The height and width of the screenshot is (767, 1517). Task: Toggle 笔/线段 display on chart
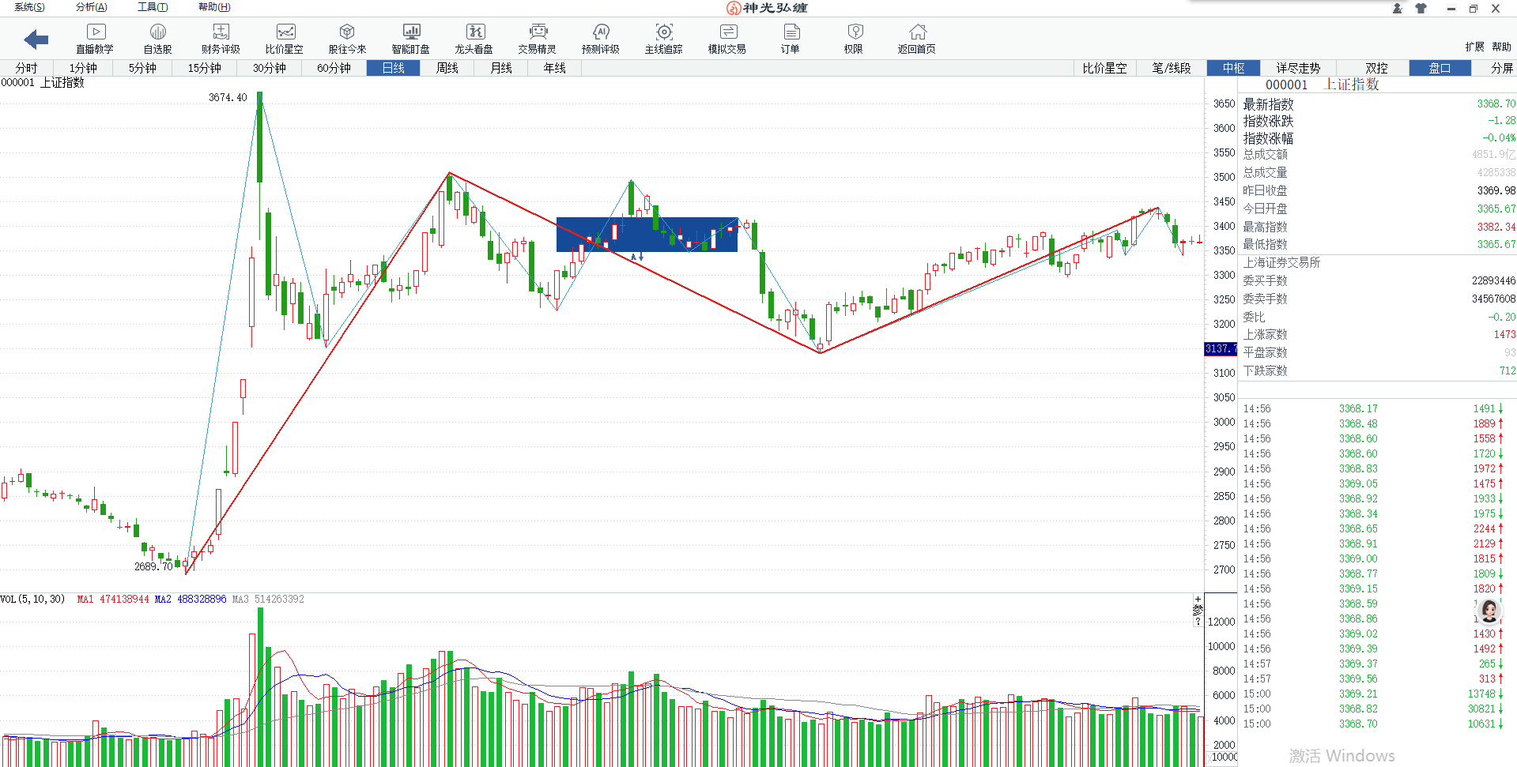coord(1171,68)
